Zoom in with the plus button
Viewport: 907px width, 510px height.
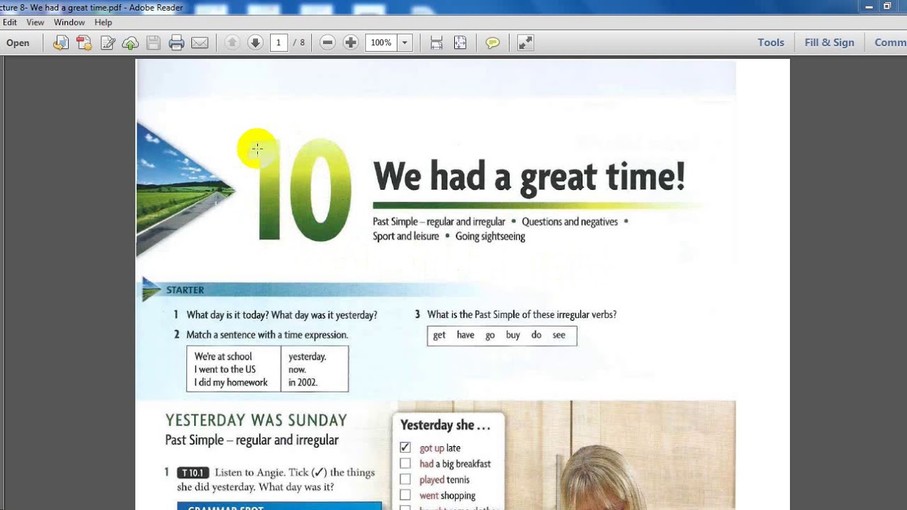351,42
